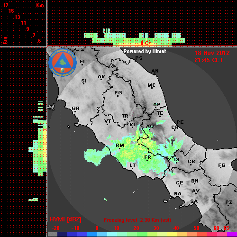This screenshot has width=237, height=237.
Task: Click the '-20' dBZ scale value
Action: pos(55,228)
